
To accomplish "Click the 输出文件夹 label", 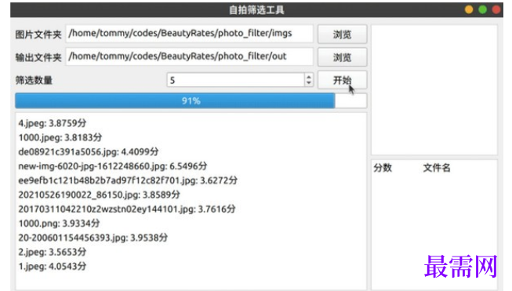I will pyautogui.click(x=38, y=57).
